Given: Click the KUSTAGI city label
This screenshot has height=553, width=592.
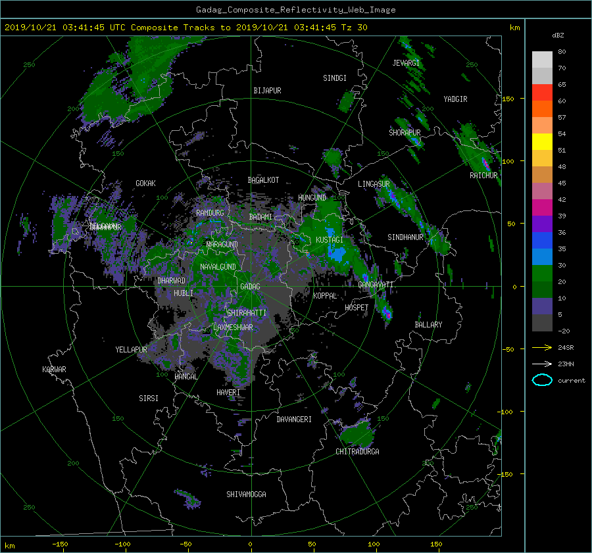Looking at the screenshot, I should click(x=330, y=240).
